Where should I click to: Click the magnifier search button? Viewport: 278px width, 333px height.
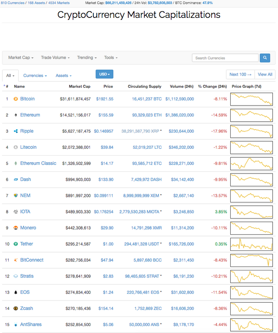[265, 58]
